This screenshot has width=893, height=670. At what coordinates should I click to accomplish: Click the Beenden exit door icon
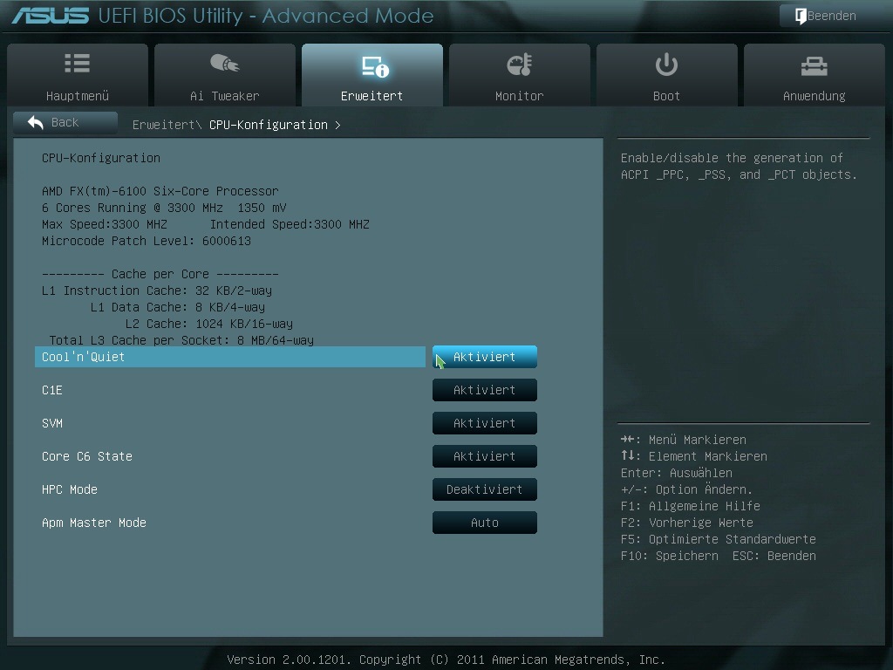801,16
